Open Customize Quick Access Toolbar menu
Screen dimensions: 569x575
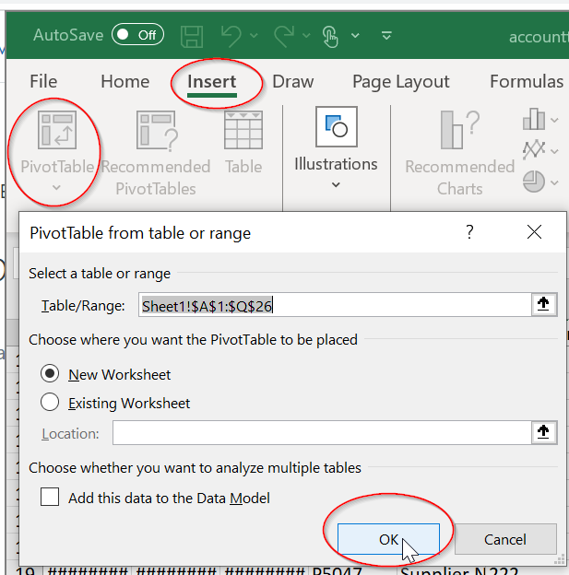pyautogui.click(x=386, y=36)
